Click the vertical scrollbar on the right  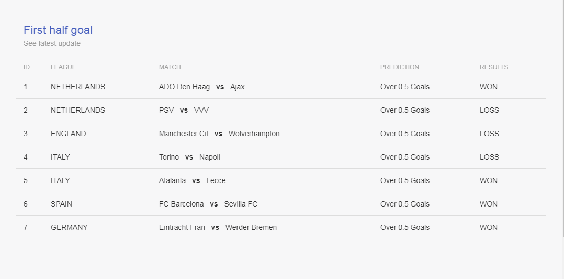pos(563,118)
